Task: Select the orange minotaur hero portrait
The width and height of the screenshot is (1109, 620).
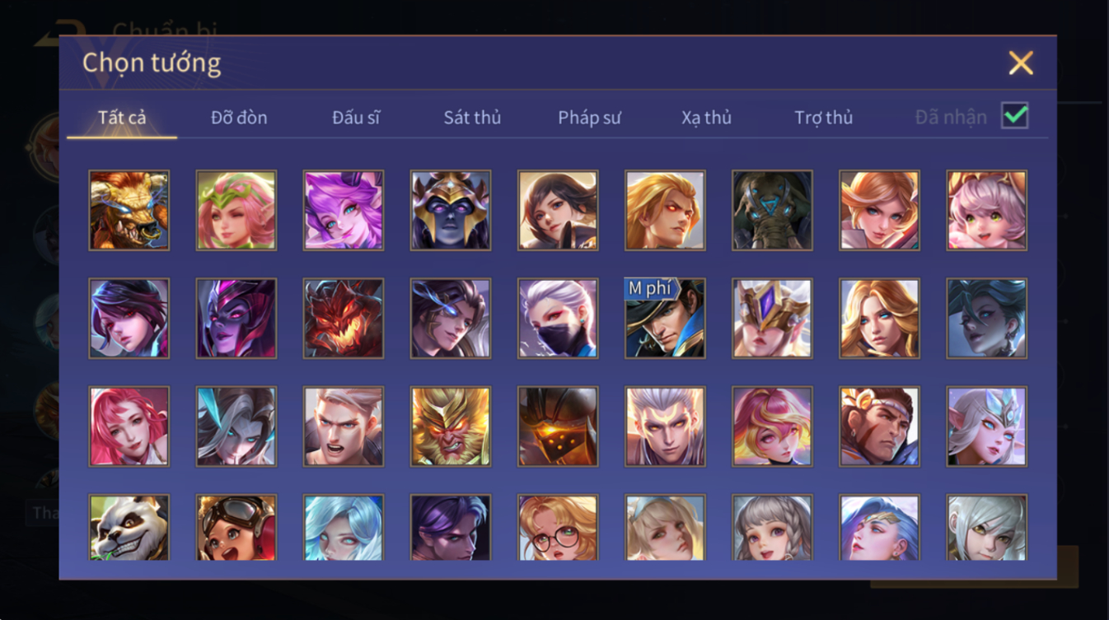Action: (129, 210)
